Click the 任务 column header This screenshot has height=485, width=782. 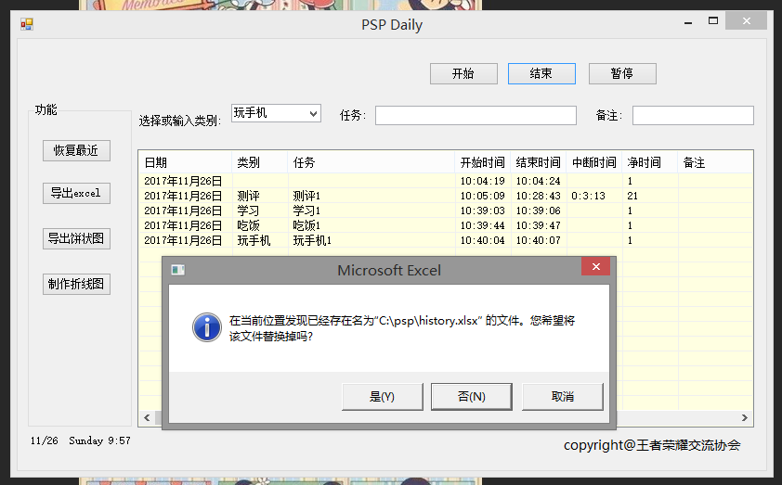point(371,162)
